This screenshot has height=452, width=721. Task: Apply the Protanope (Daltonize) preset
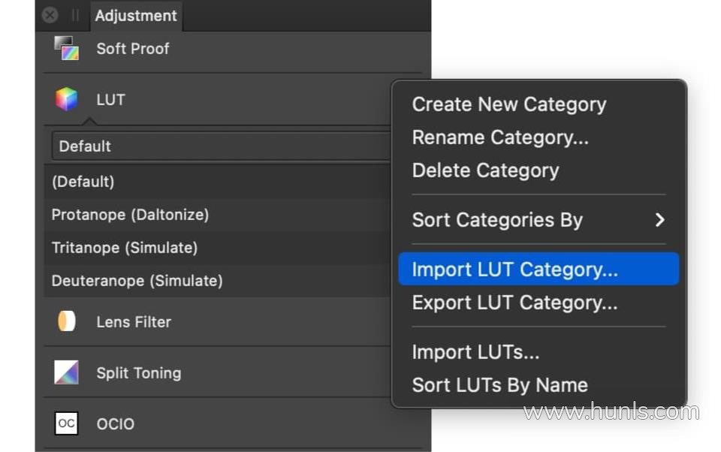pyautogui.click(x=130, y=215)
